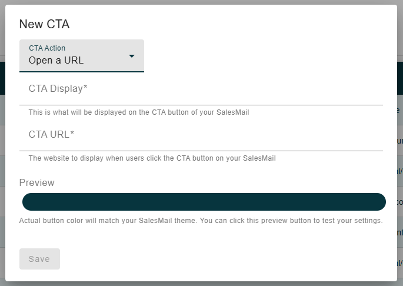Open the CTA Action combo box

[81, 56]
